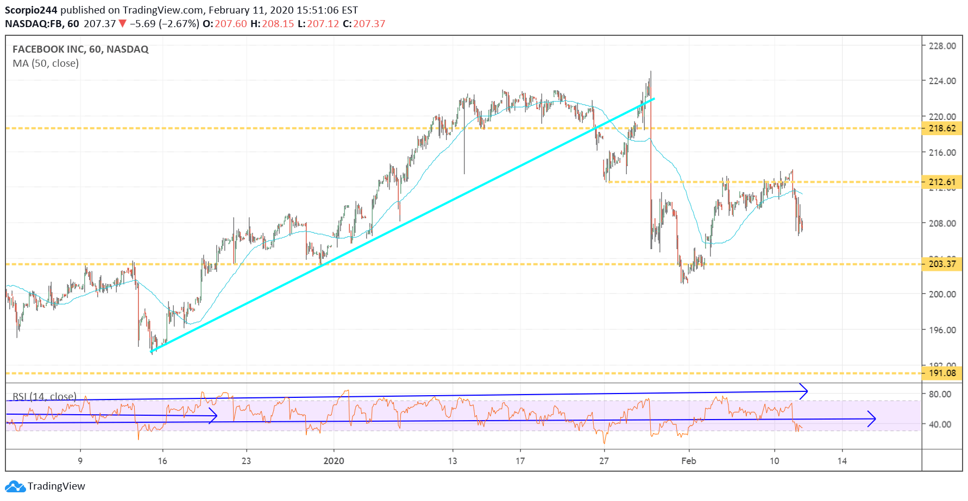Click the 200.00 price axis label
This screenshot has height=501, width=968.
coord(942,294)
